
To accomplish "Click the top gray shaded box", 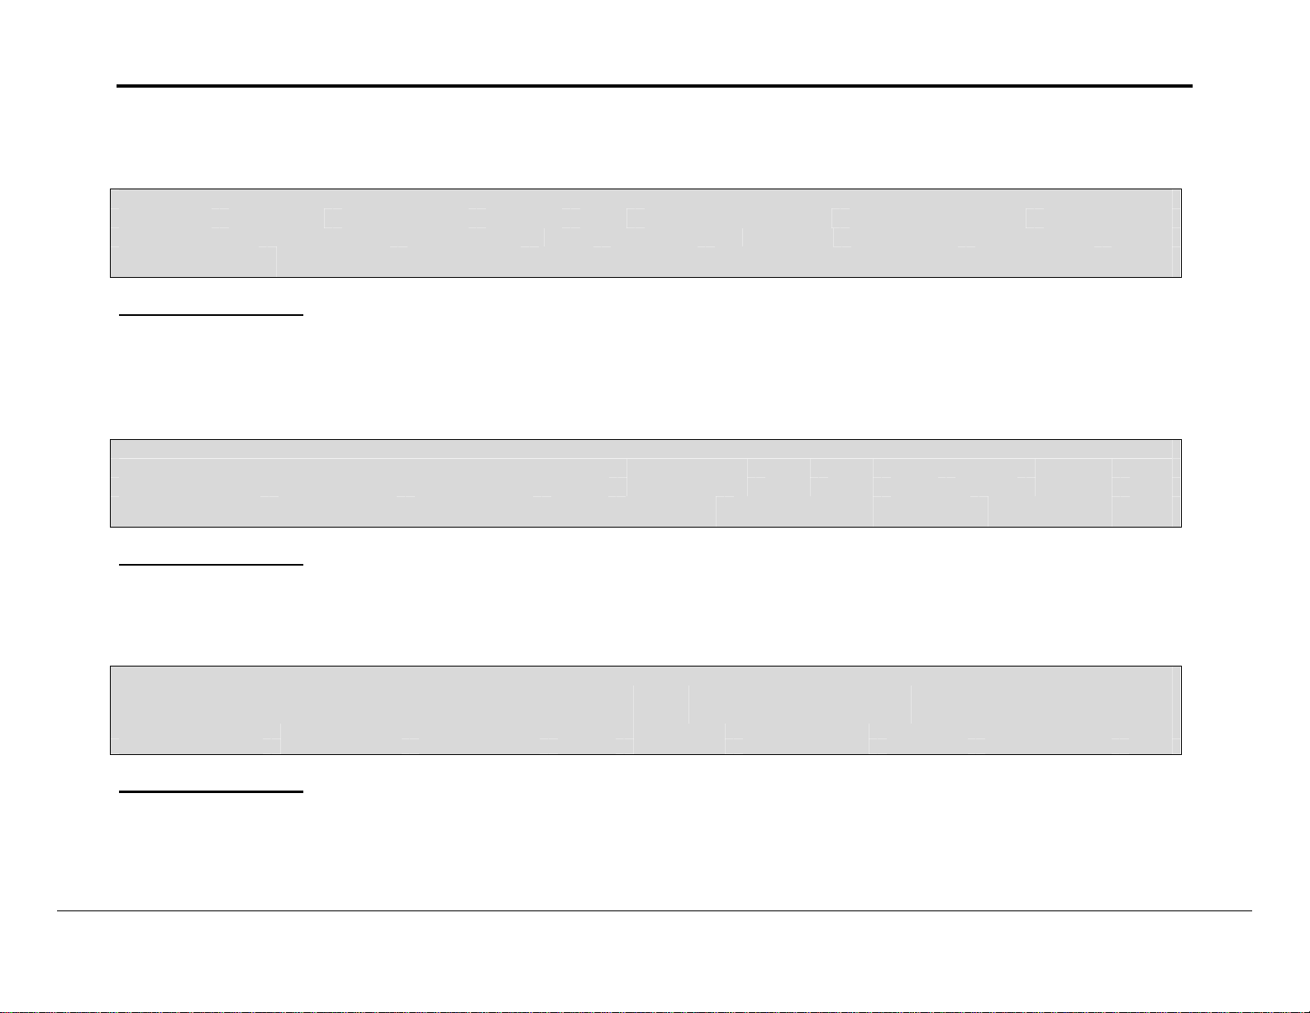I will (645, 232).
